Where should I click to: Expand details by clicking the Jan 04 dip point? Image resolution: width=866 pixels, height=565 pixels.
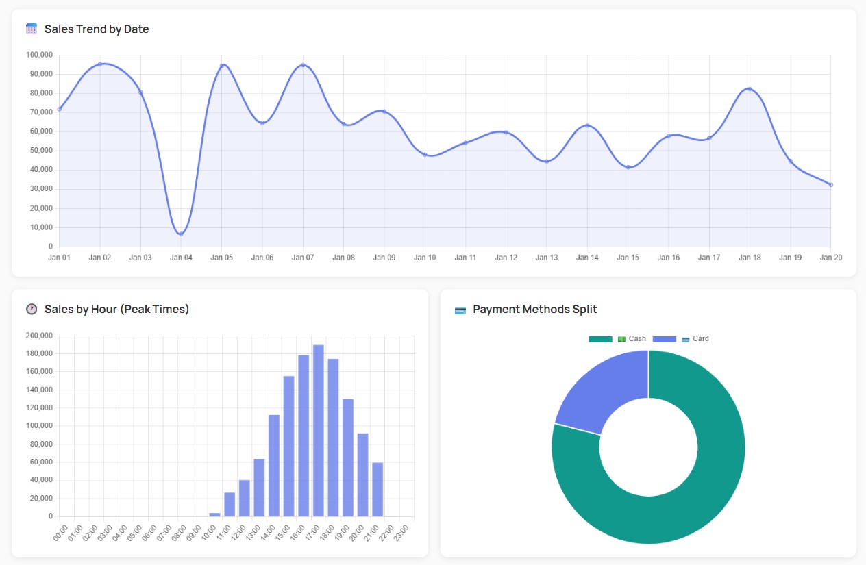[x=180, y=234]
